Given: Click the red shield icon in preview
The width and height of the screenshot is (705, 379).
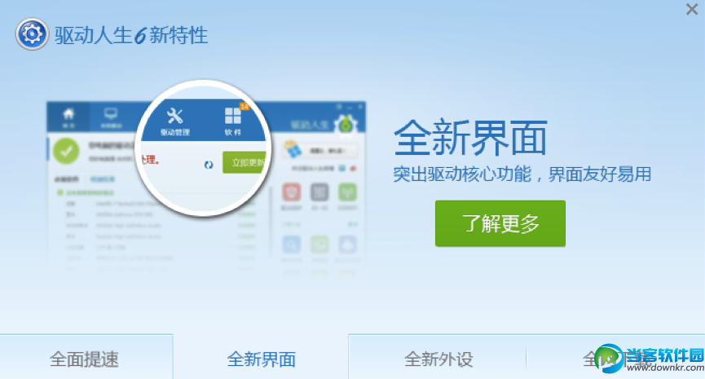Looking at the screenshot, I should tap(291, 192).
